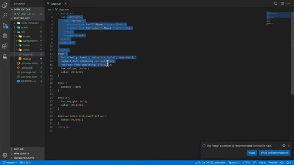Image resolution: width=294 pixels, height=165 pixels.
Task: Split the editor to the right
Action: [x=282, y=4]
